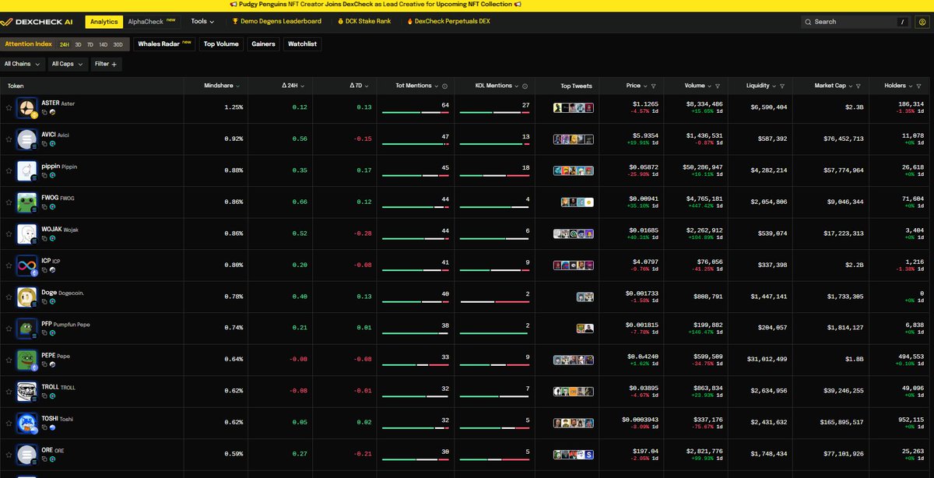Star PFP Pumpfun Pepe for watchlist
The width and height of the screenshot is (934, 478).
9,329
